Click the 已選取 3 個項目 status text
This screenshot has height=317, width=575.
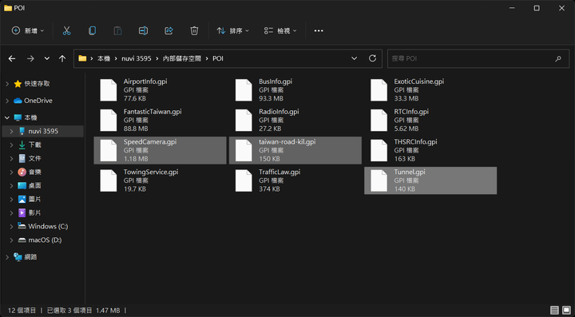click(69, 311)
